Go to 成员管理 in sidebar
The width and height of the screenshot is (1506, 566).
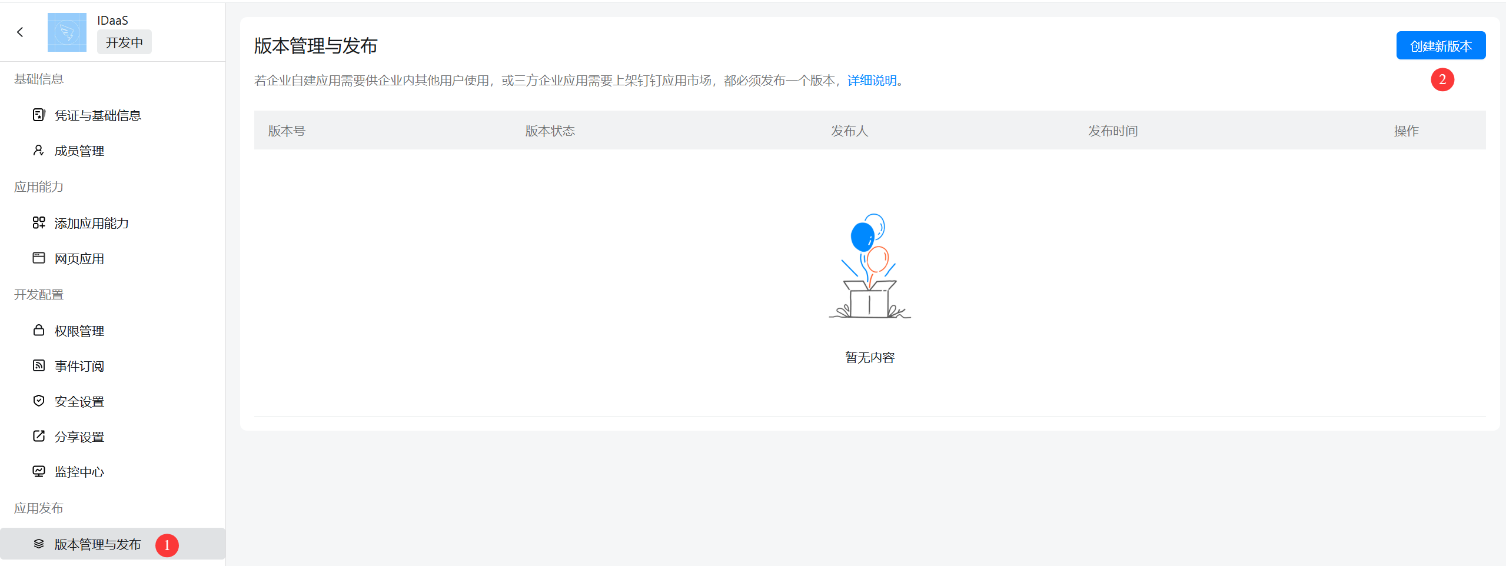click(x=79, y=151)
